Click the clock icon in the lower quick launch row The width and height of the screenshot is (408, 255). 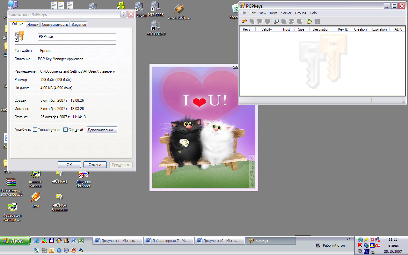tap(52, 250)
